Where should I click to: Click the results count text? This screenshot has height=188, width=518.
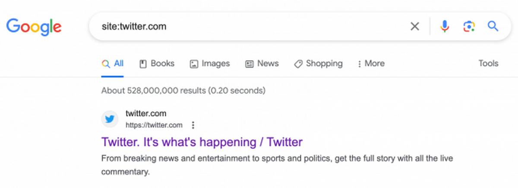tap(183, 91)
